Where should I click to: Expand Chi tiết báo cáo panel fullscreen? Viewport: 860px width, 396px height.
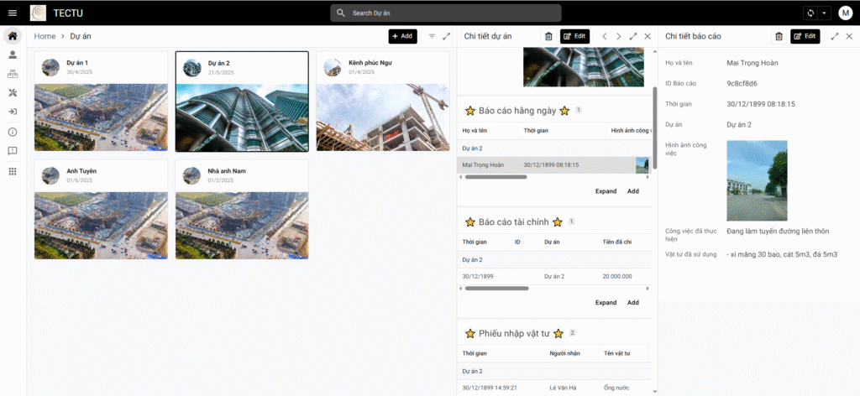[x=835, y=37]
